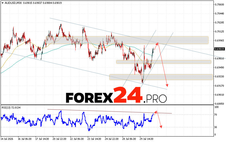This screenshot has width=226, height=142.
Task: Select the 0.69650 price axis label
Action: [x=219, y=59]
